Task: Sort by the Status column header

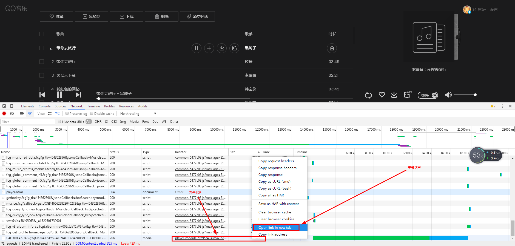Action: (x=125, y=152)
